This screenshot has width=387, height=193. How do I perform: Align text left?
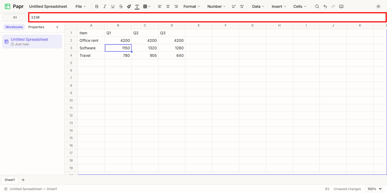click(x=160, y=6)
